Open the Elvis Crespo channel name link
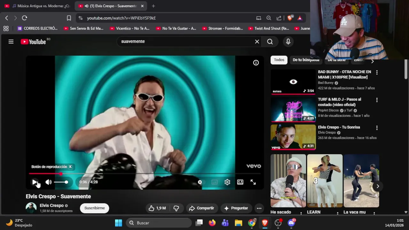Viewport: 409px width, 230px height. [51, 205]
